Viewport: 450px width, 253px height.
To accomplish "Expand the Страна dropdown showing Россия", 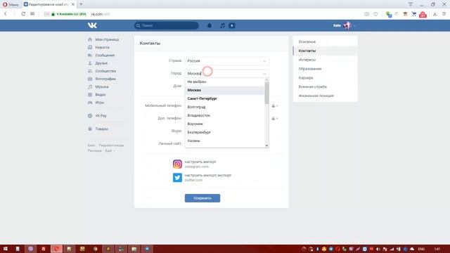I will (x=227, y=61).
